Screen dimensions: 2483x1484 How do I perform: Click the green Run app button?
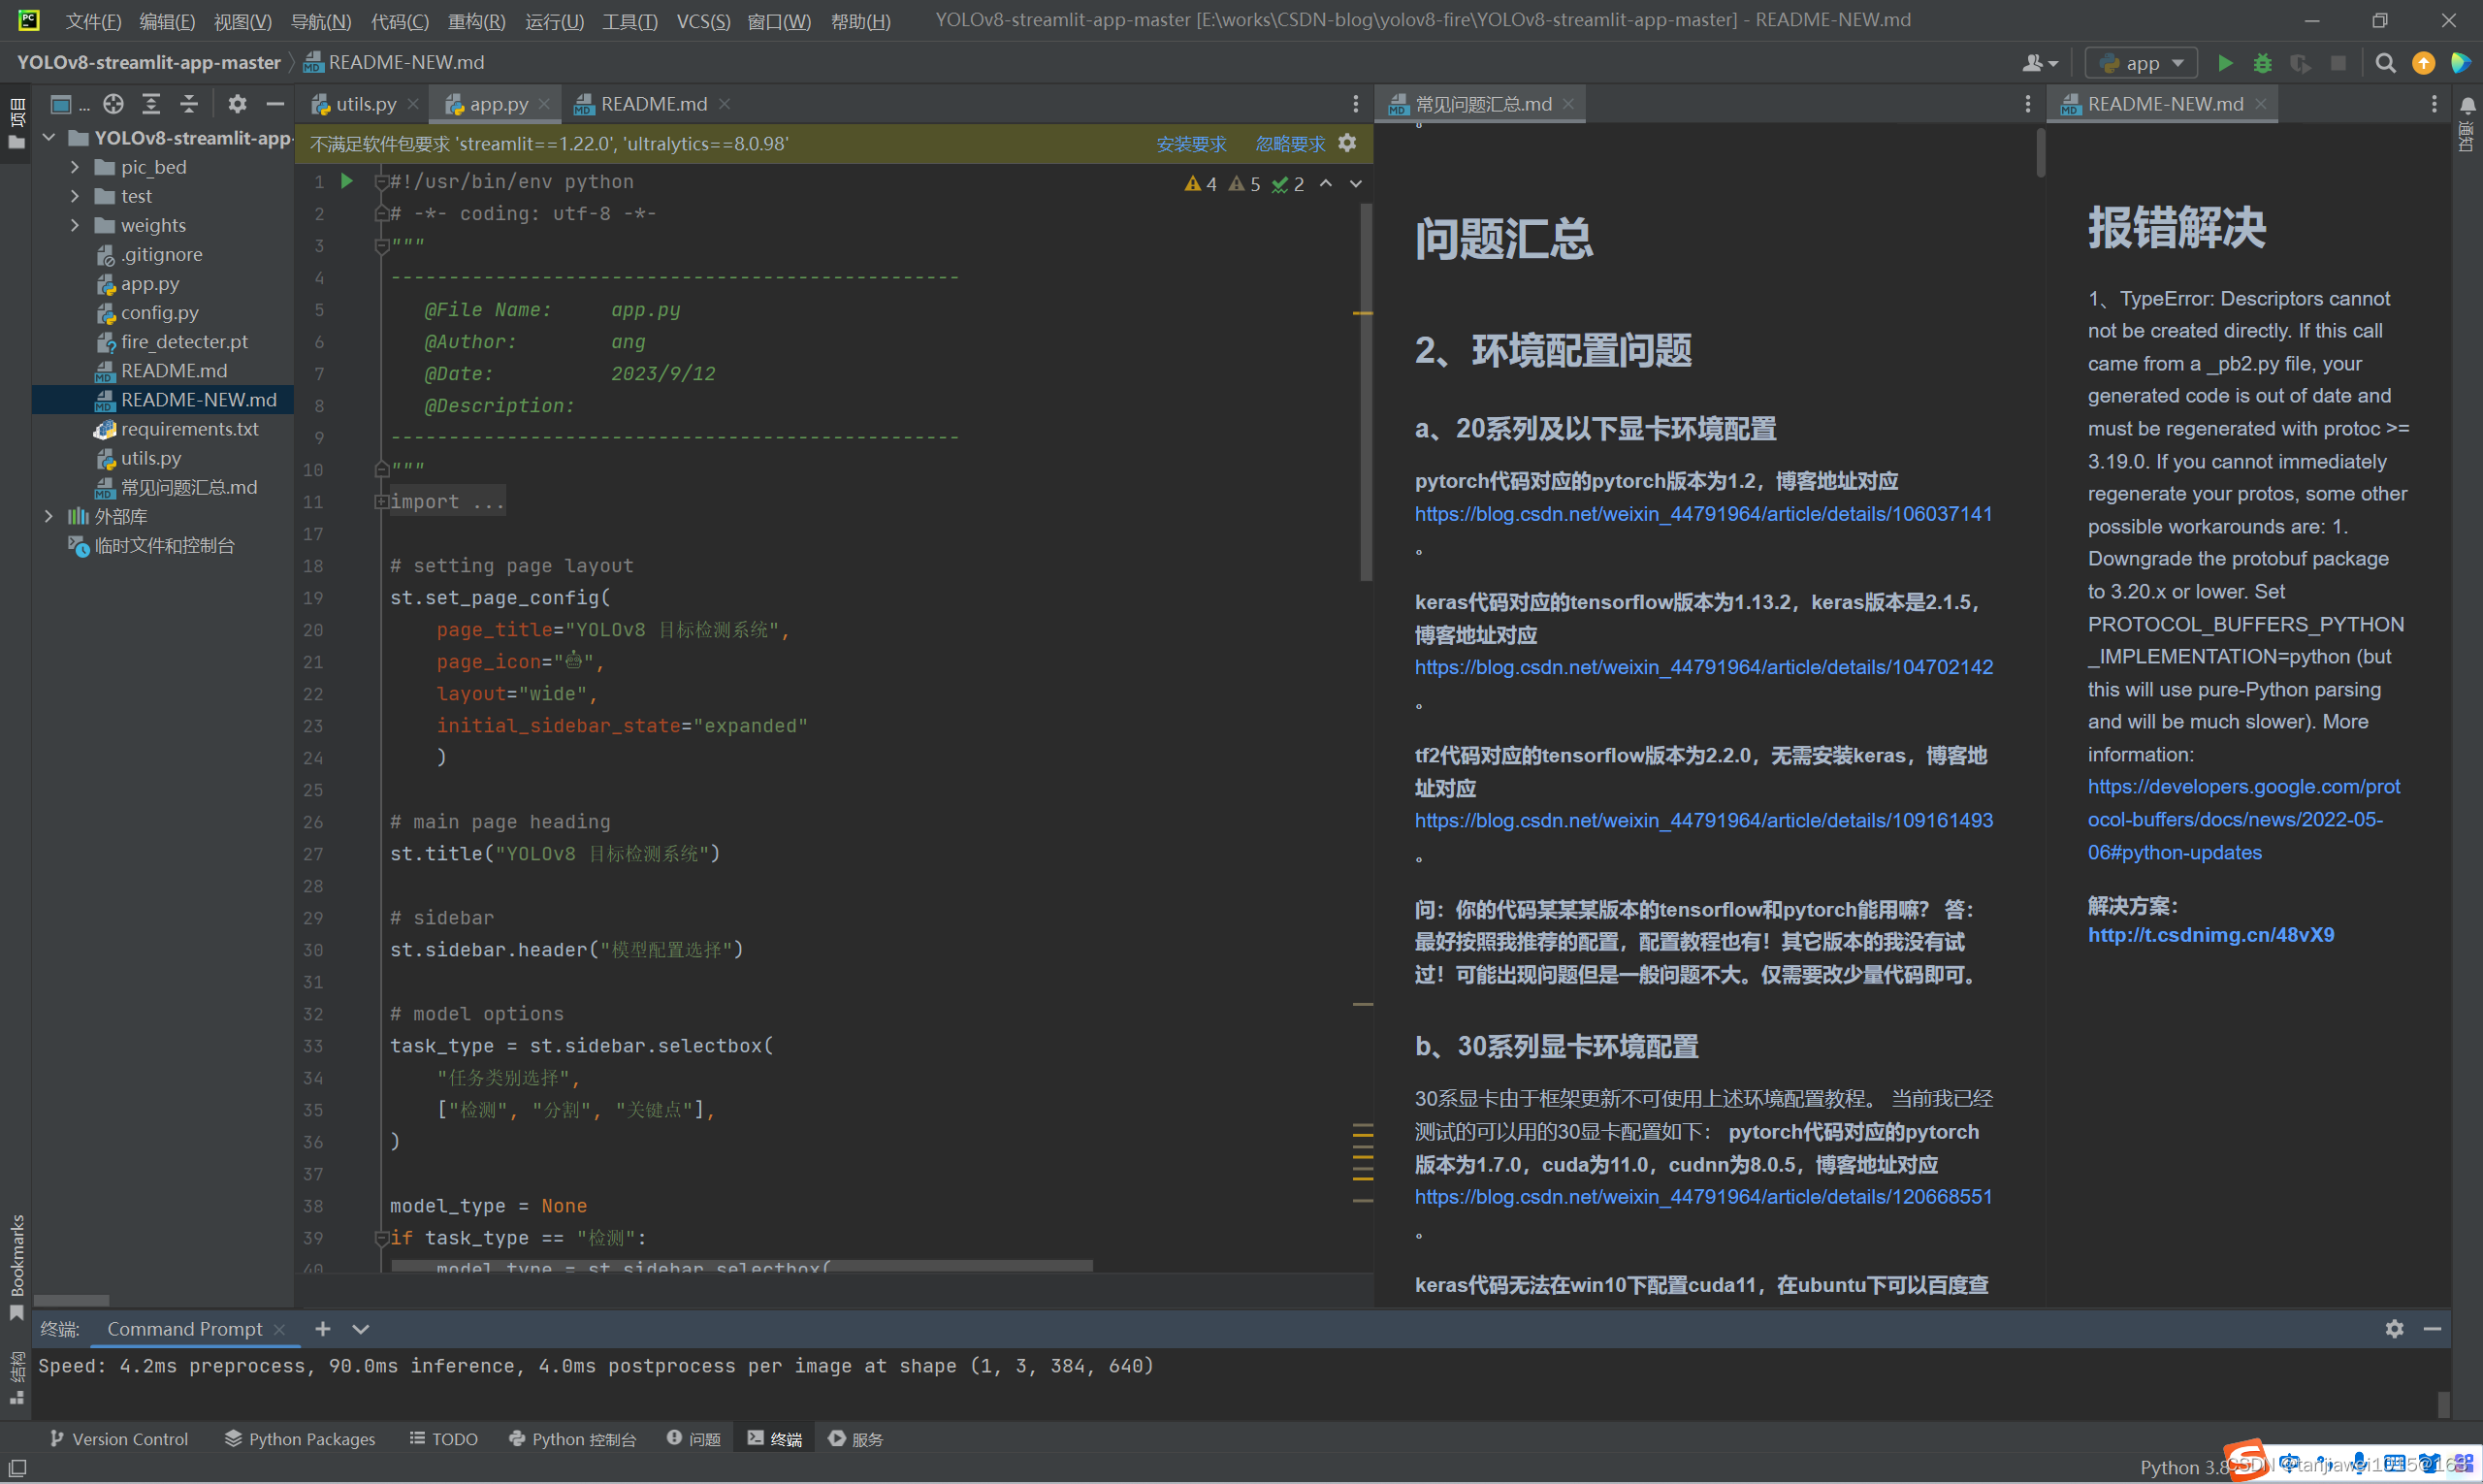pyautogui.click(x=2224, y=63)
